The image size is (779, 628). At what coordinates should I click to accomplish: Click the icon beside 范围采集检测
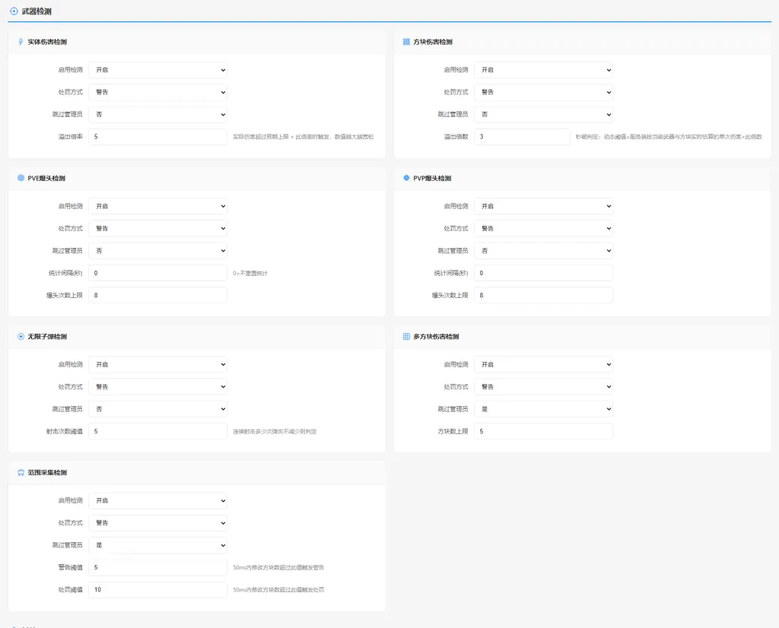(x=21, y=473)
